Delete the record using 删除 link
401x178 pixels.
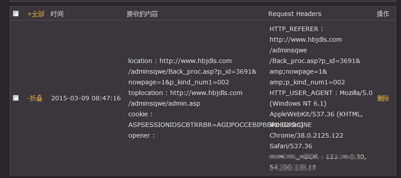pyautogui.click(x=383, y=98)
